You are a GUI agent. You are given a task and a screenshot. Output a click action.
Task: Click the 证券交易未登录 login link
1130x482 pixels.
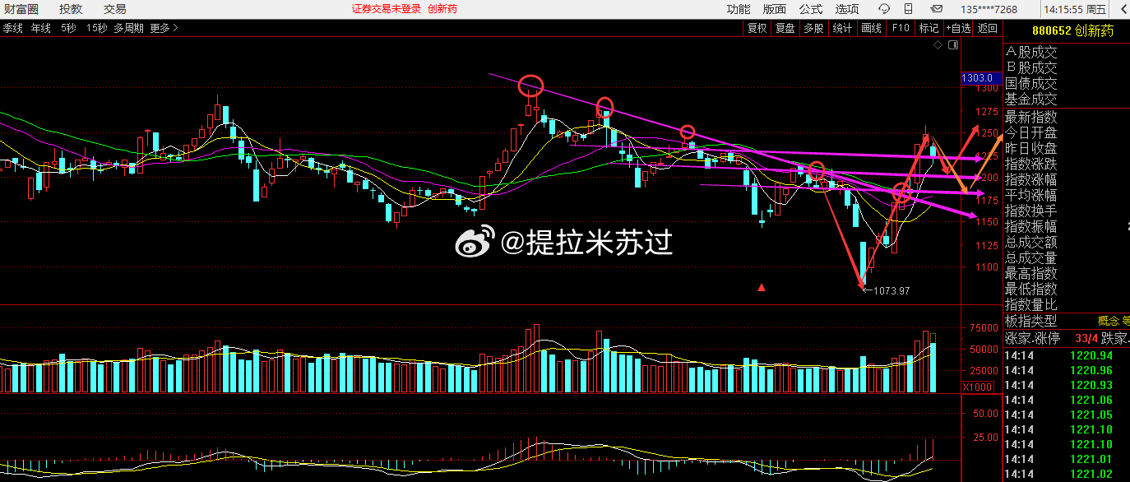pos(387,9)
